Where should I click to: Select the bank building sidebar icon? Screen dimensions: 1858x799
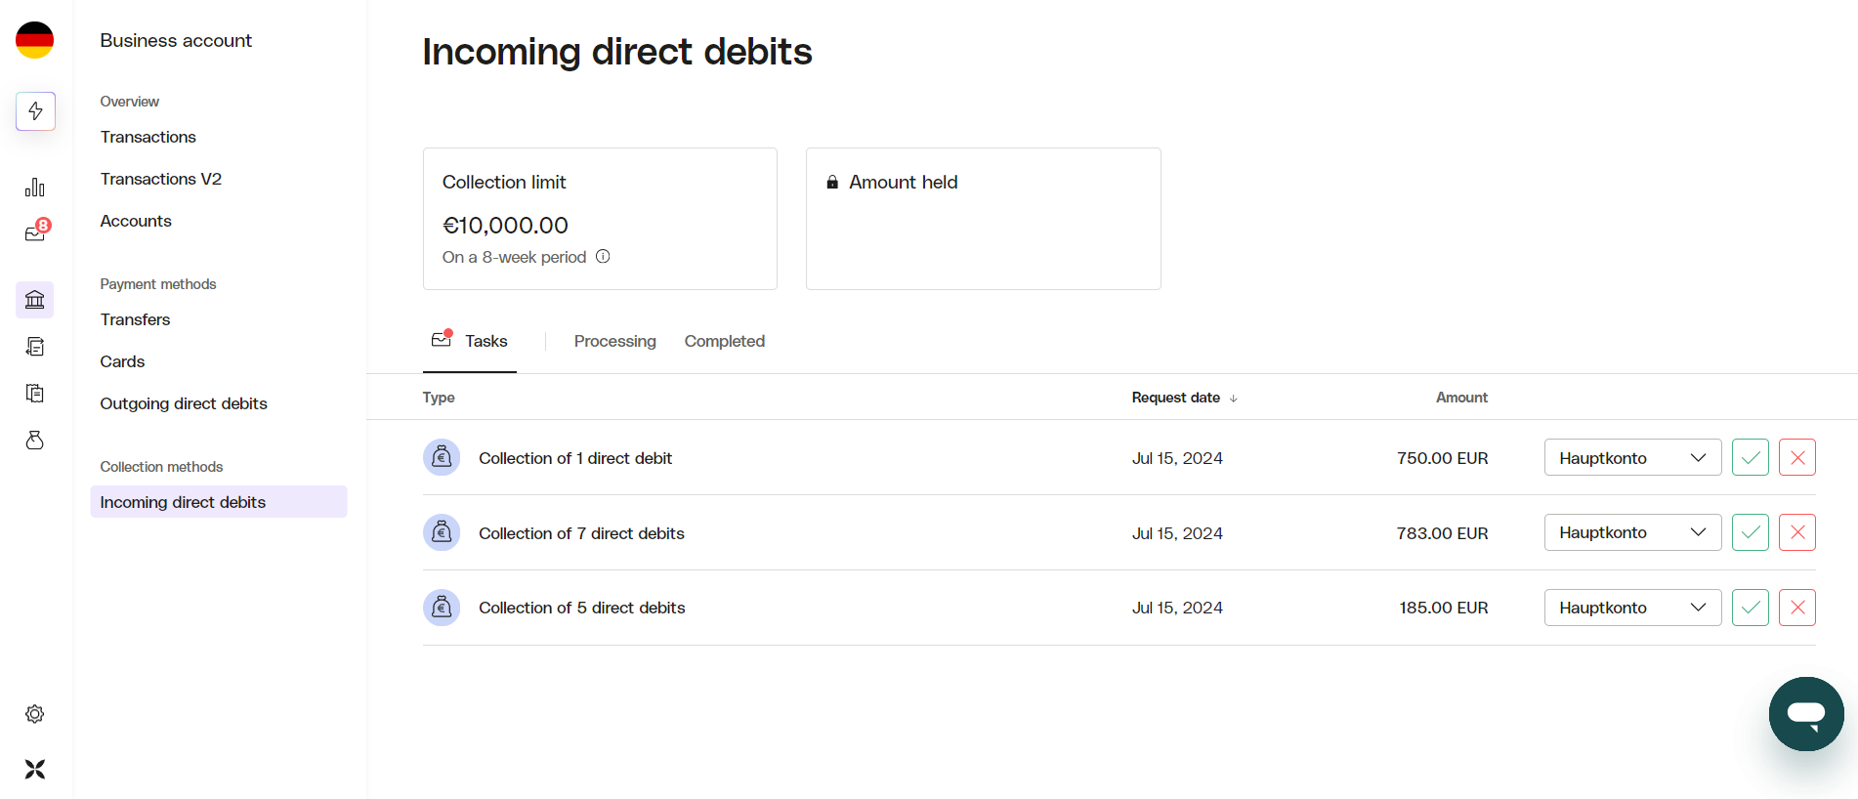pos(35,300)
